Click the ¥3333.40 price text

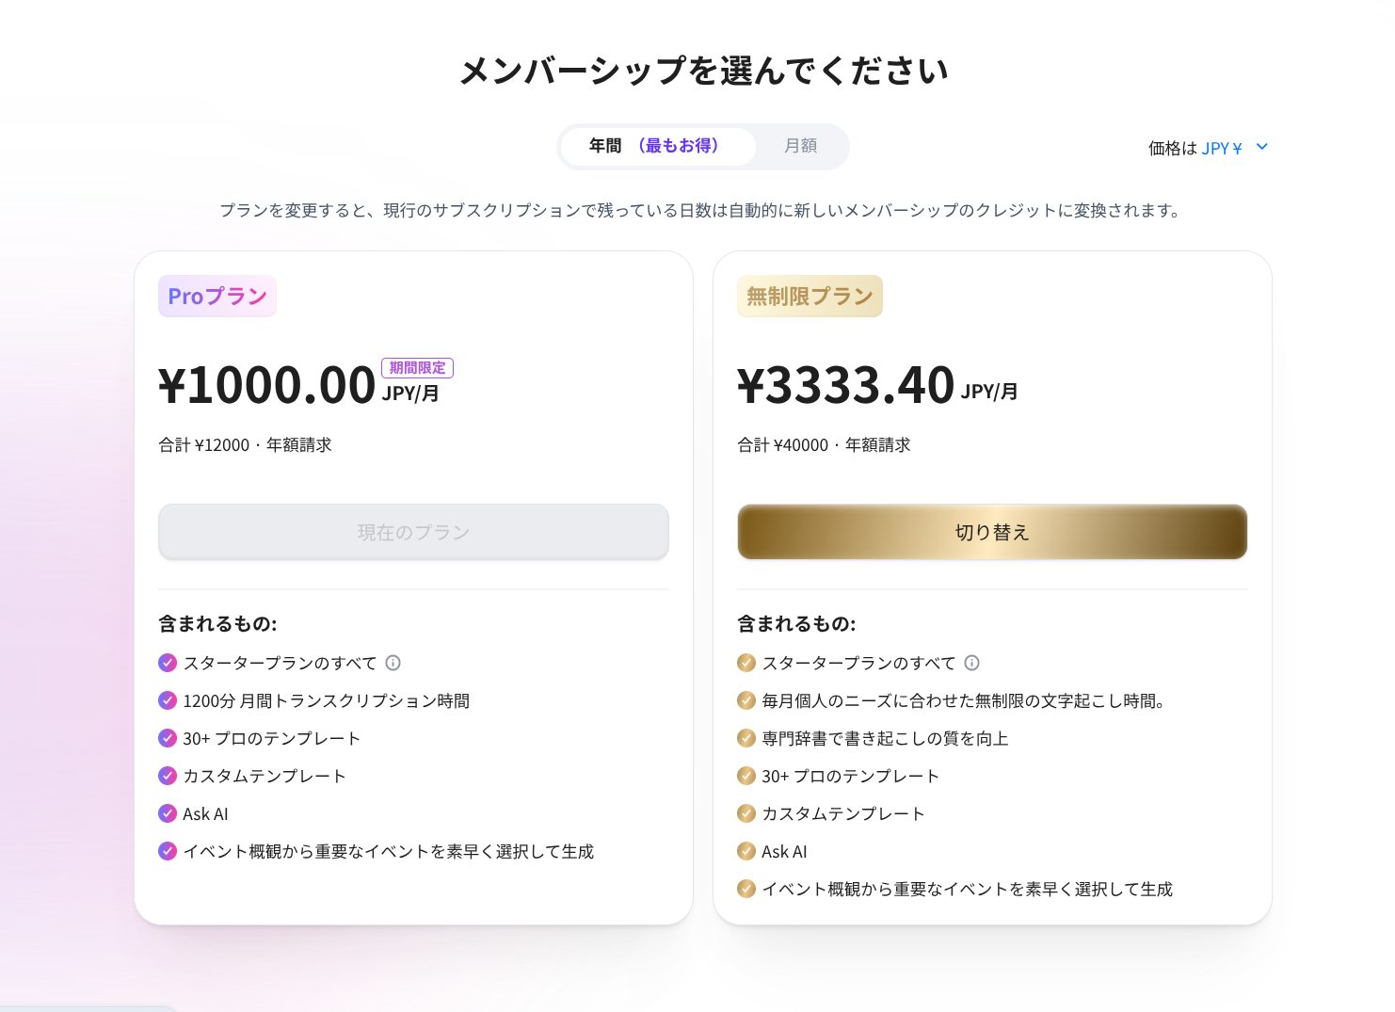(x=845, y=385)
